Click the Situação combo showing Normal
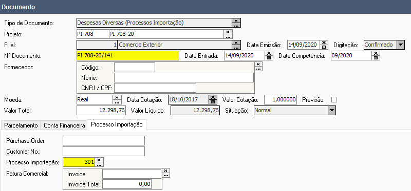Image resolution: width=411 pixels, height=191 pixels. [x=294, y=110]
